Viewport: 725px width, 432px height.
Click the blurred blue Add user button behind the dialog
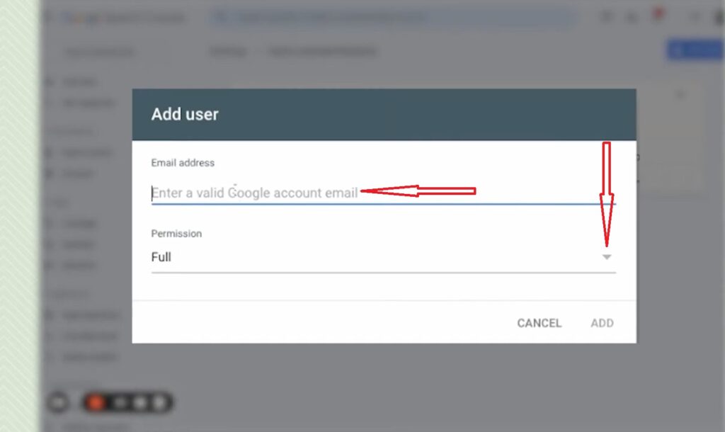(x=695, y=50)
